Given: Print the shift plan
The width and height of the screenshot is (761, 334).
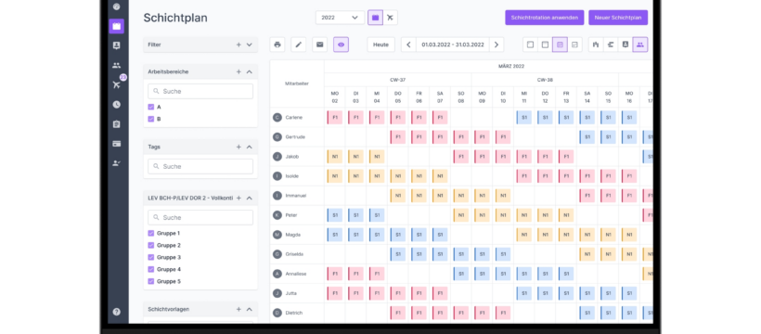Looking at the screenshot, I should (x=277, y=45).
